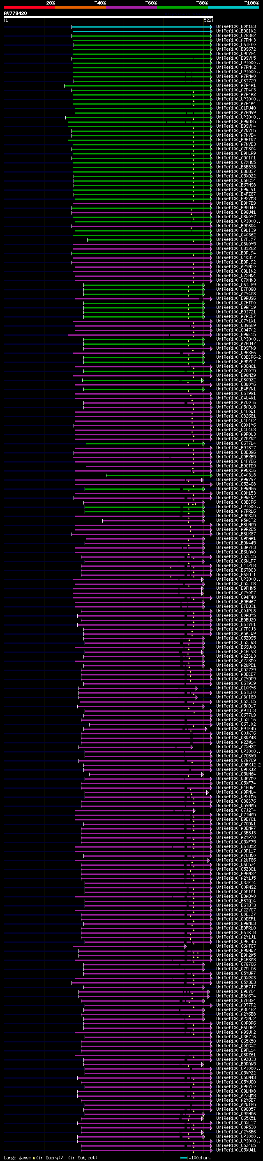This screenshot has height=1161, width=263.
Task: Select hit label UniRef100_Q9LY84
Action: tap(236, 54)
